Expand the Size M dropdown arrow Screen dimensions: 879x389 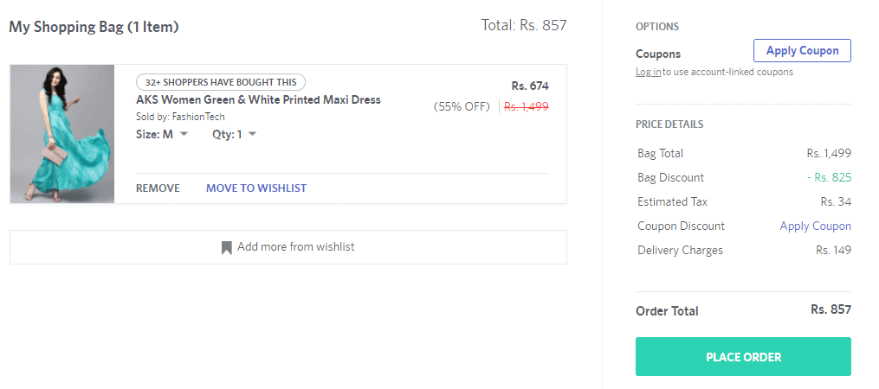click(x=184, y=134)
